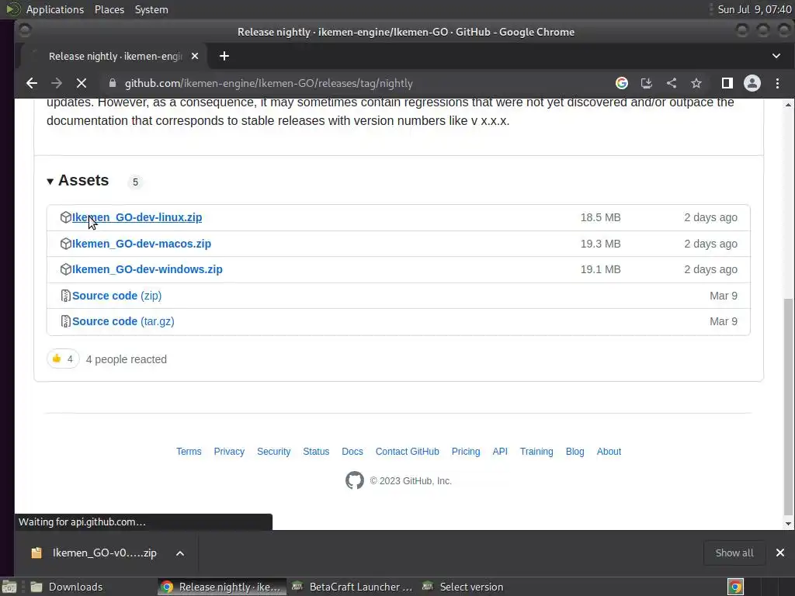795x596 pixels.
Task: Download Ikemen_GO-dev-macos.zip
Action: pyautogui.click(x=141, y=244)
